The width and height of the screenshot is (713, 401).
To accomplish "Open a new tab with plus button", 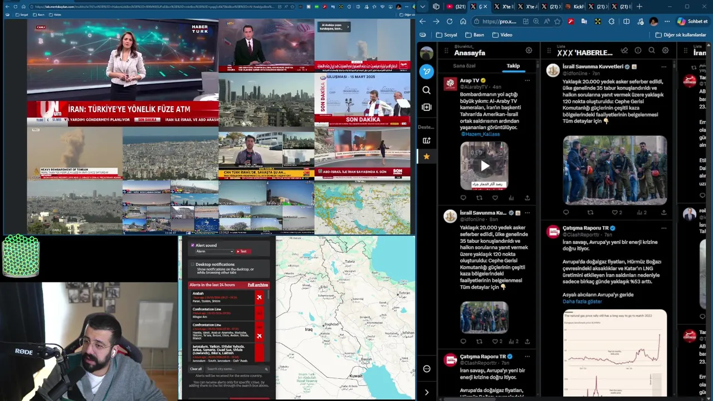I will point(639,6).
